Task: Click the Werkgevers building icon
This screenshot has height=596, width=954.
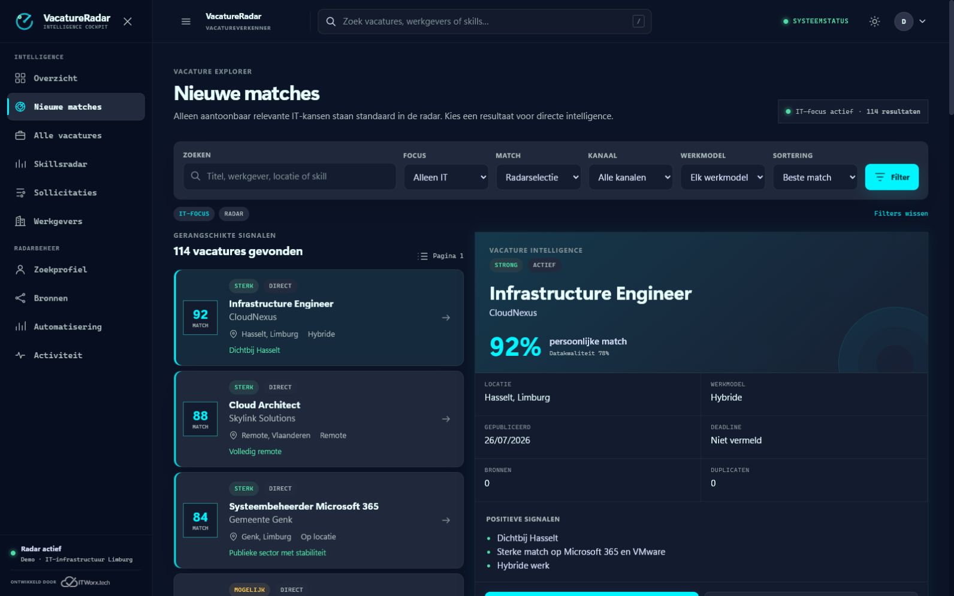Action: pos(20,222)
